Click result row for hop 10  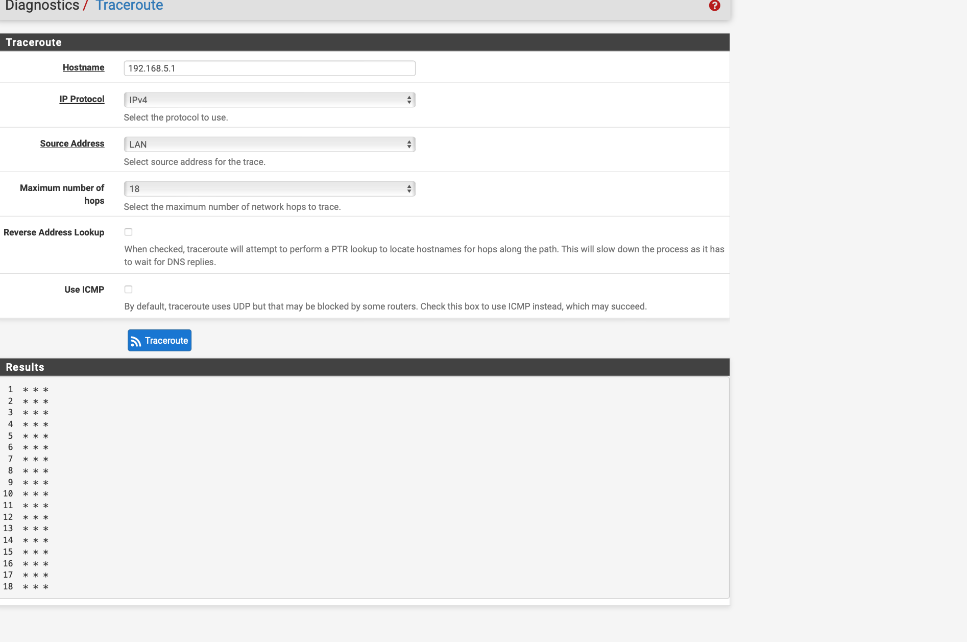26,494
